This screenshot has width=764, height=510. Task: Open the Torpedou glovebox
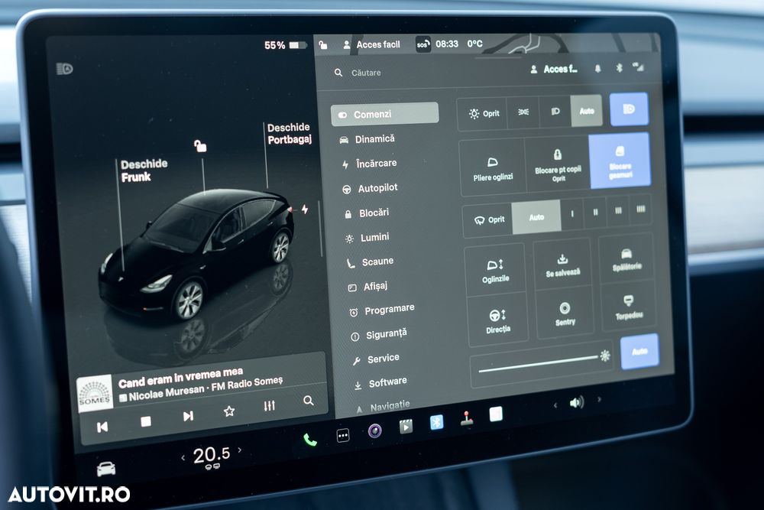click(x=629, y=307)
